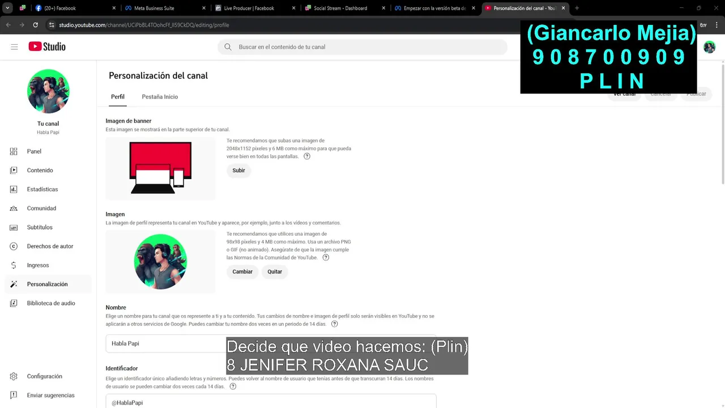Viewport: 725px width, 408px height.
Task: Click Quitar to remove profile image
Action: (x=275, y=272)
